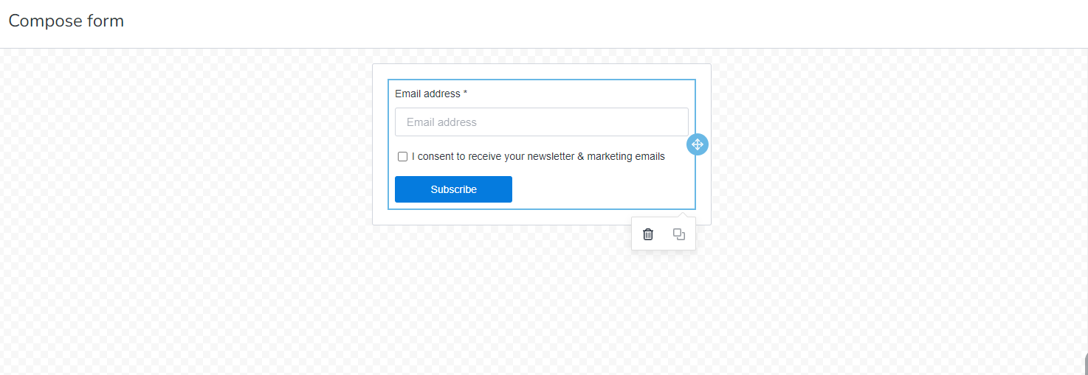Duplicate the selected form block
Image resolution: width=1088 pixels, height=375 pixels.
(679, 234)
